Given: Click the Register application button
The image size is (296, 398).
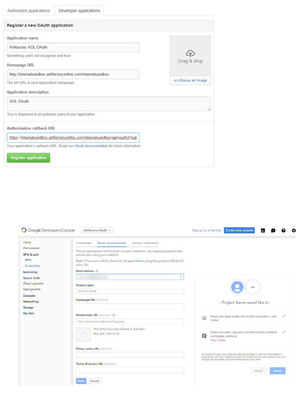Looking at the screenshot, I should click(x=28, y=158).
